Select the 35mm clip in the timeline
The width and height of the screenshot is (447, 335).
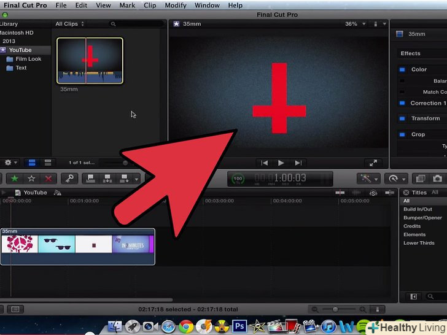pyautogui.click(x=77, y=247)
